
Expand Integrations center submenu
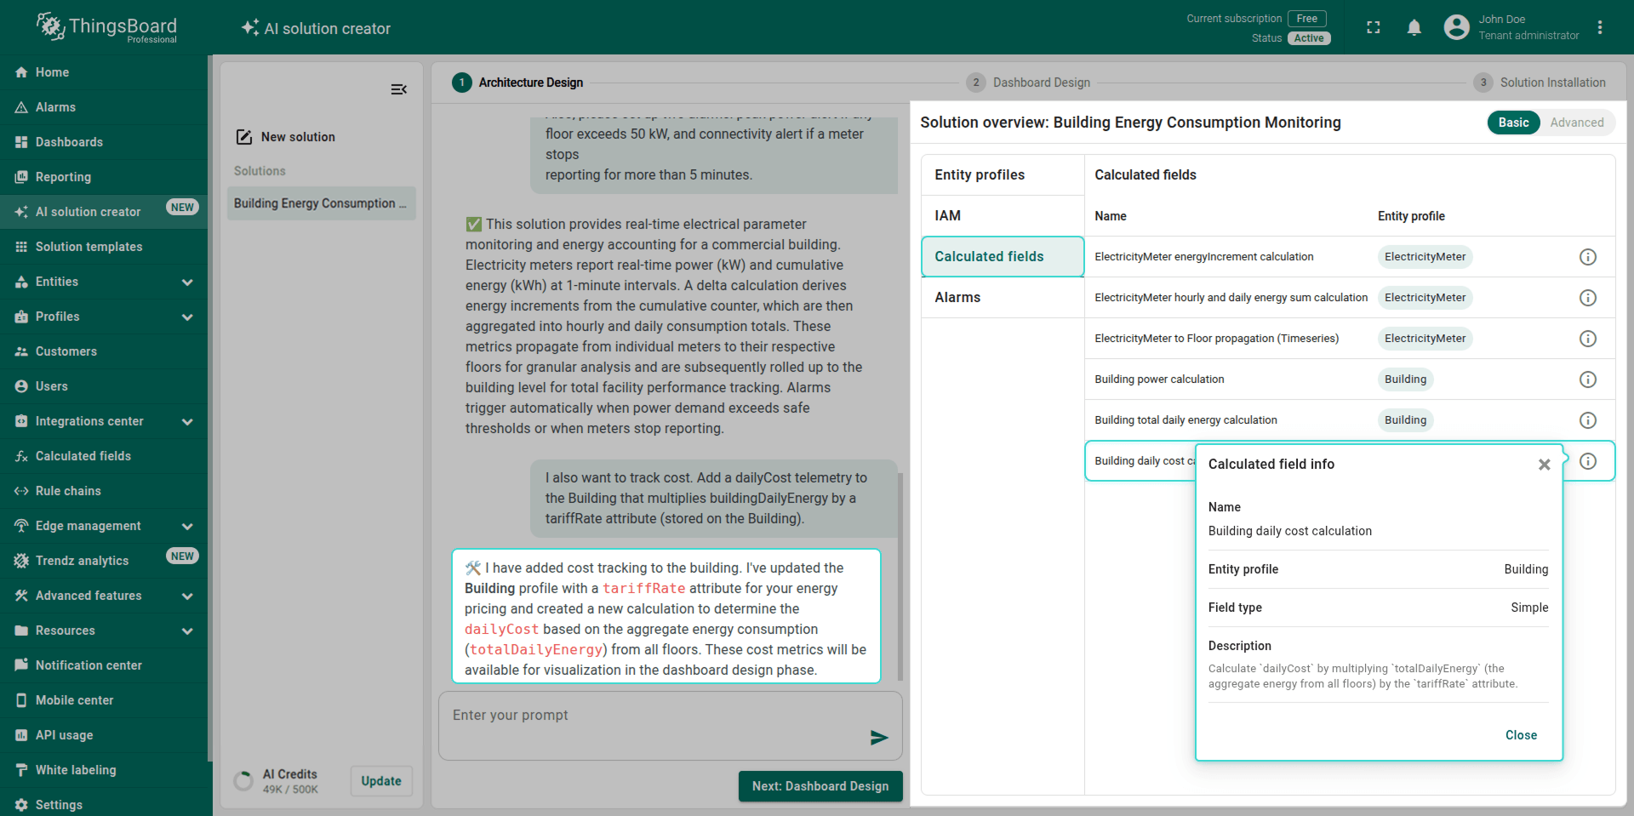(x=187, y=421)
